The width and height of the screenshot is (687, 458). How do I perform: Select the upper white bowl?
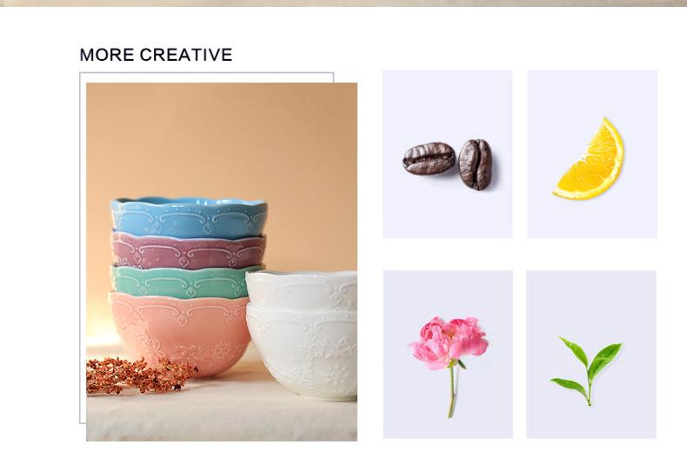[x=302, y=290]
